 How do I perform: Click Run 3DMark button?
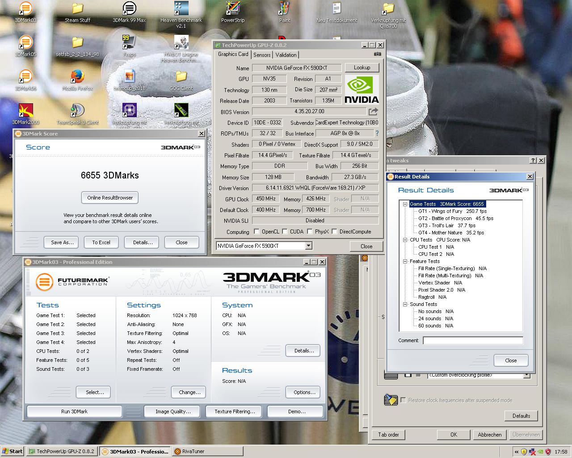click(x=75, y=411)
